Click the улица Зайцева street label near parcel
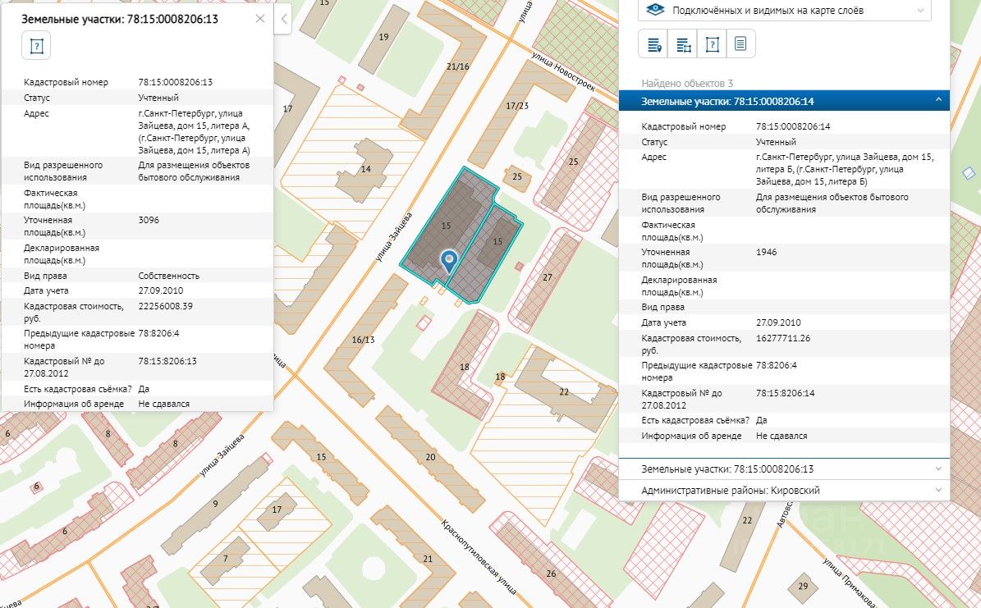Viewport: 981px width, 608px height. [393, 239]
